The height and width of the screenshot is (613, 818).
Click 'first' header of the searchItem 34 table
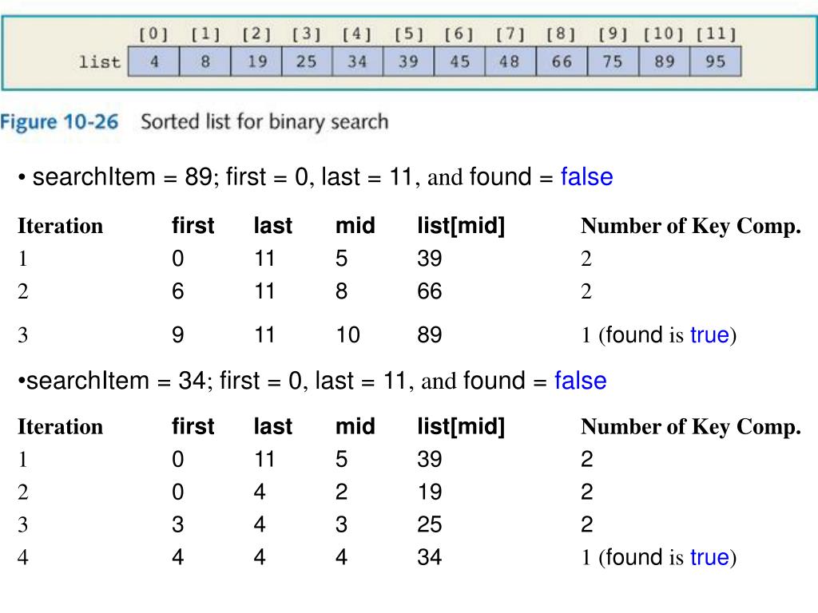pos(193,426)
